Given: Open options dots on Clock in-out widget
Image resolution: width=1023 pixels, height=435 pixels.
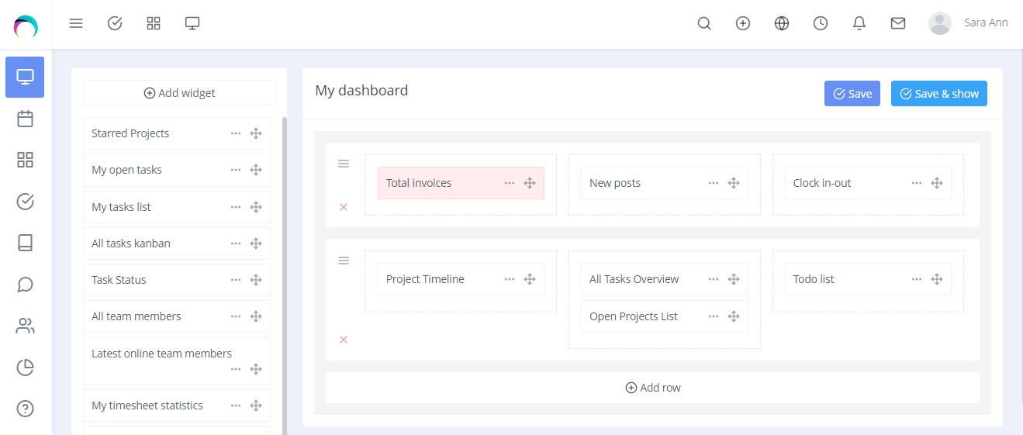Looking at the screenshot, I should [x=917, y=183].
